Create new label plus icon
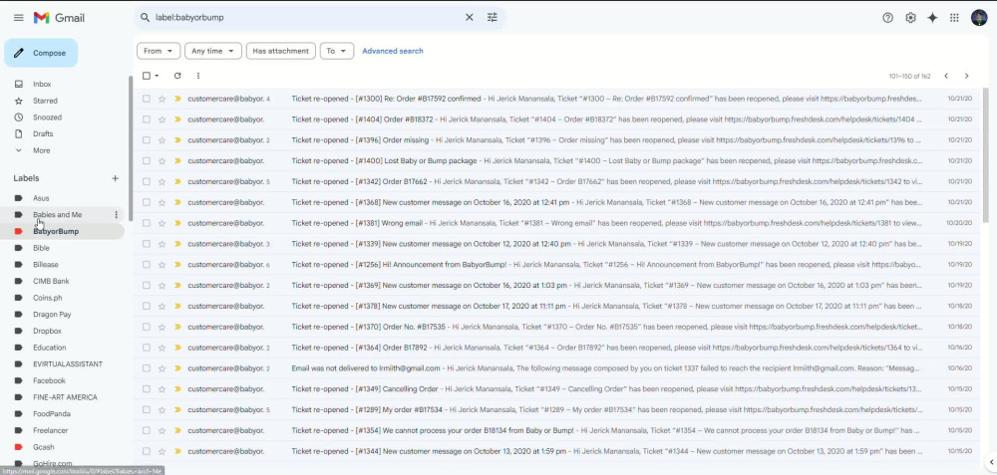The height and width of the screenshot is (475, 997). [x=115, y=178]
